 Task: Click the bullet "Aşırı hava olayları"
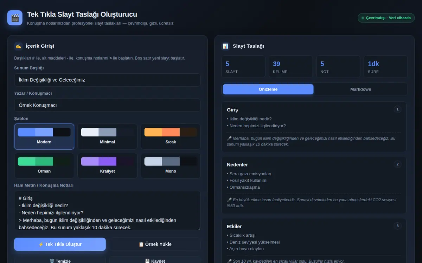pyautogui.click(x=245, y=249)
